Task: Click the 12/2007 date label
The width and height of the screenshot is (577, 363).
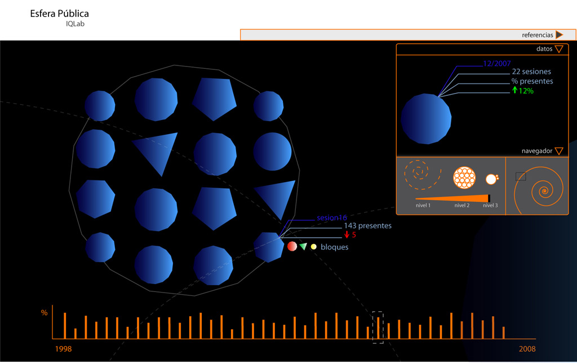Action: (x=496, y=63)
